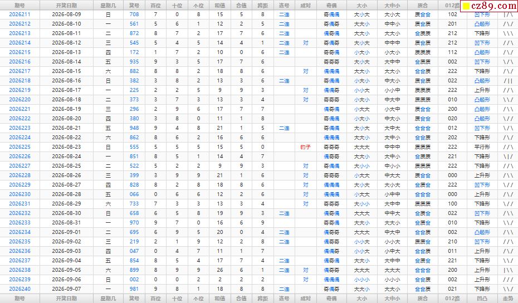Viewport: 518px width, 303px height.
Task: Click the 奖号 footer header at bottom
Action: 134,299
